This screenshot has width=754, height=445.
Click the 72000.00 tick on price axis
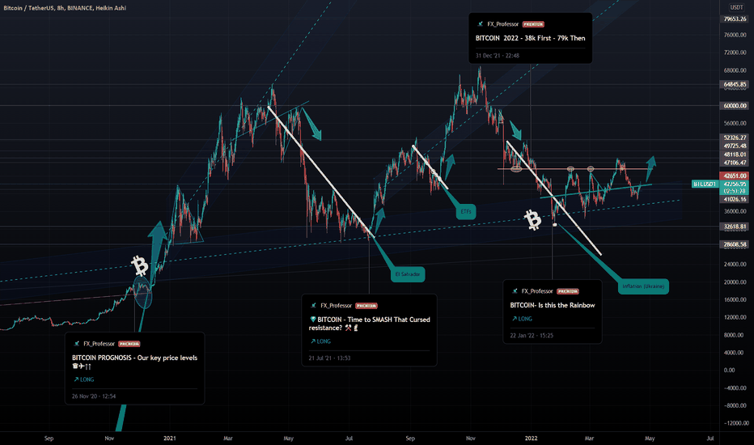[x=735, y=53]
